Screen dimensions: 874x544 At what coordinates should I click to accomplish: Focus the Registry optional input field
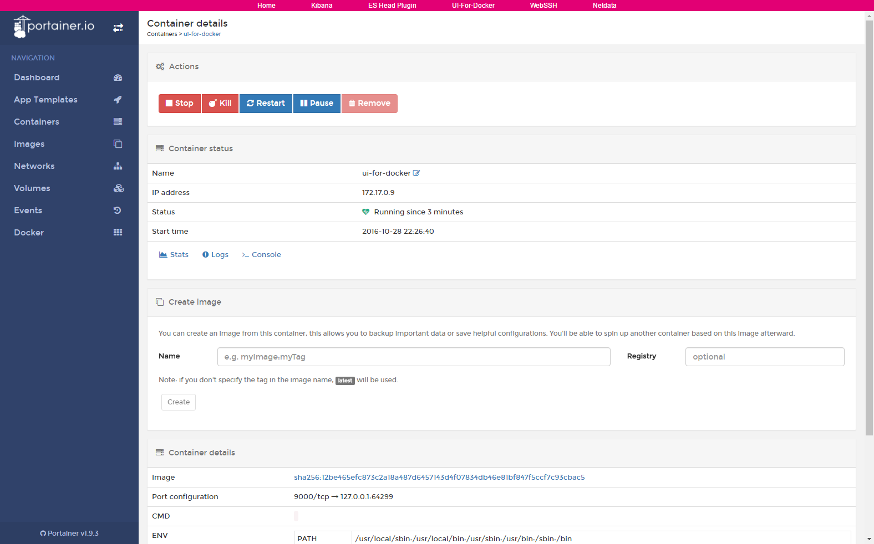(x=765, y=357)
